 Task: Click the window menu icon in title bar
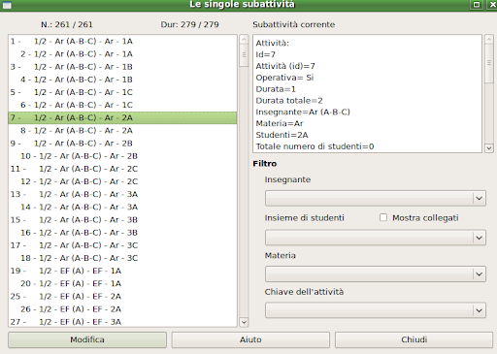[x=7, y=5]
